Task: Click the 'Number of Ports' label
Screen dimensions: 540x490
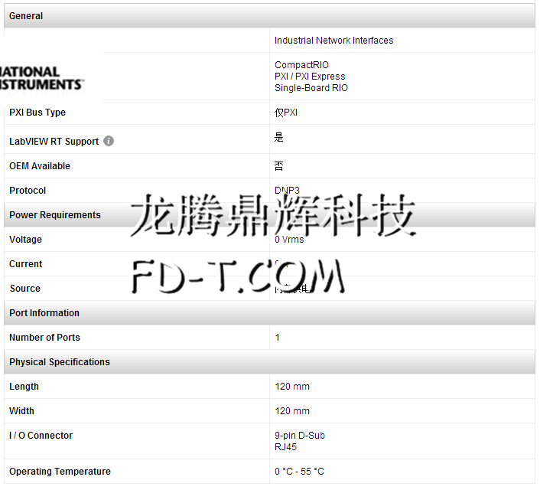Action: pos(44,337)
